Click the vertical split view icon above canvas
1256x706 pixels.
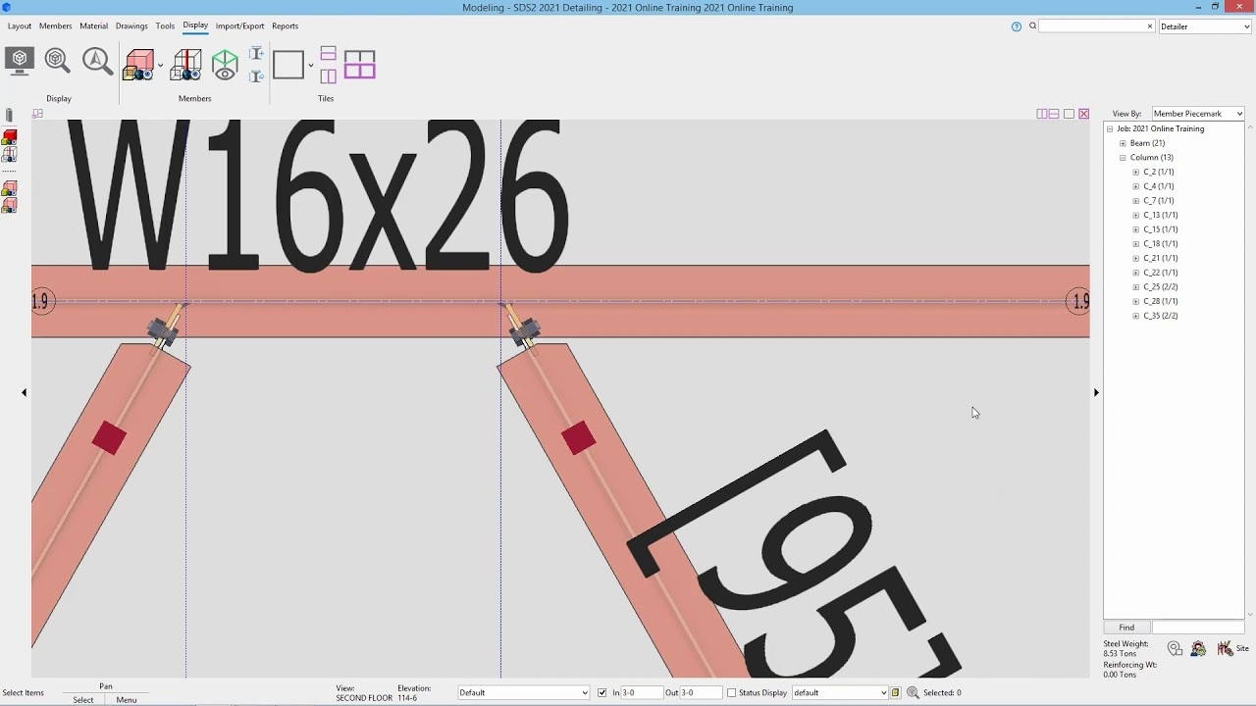(1042, 114)
